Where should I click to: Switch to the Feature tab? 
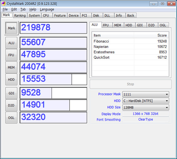pos(60,15)
